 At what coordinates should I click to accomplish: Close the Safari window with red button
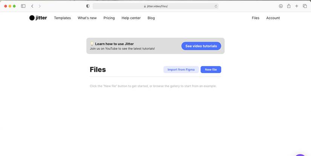[x=6, y=6]
